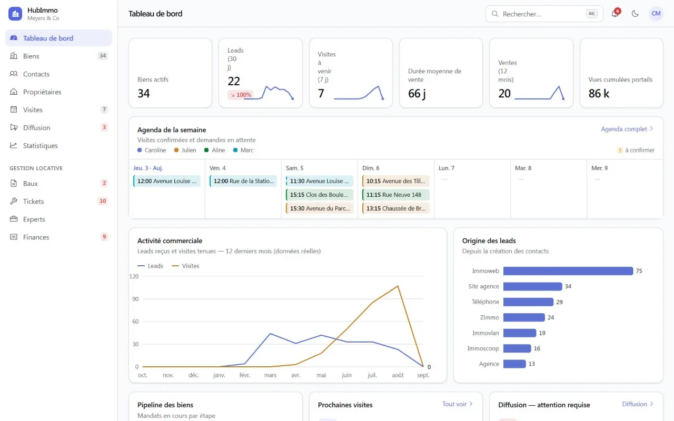
Task: Open the Leads (30 j) card
Action: [x=261, y=73]
